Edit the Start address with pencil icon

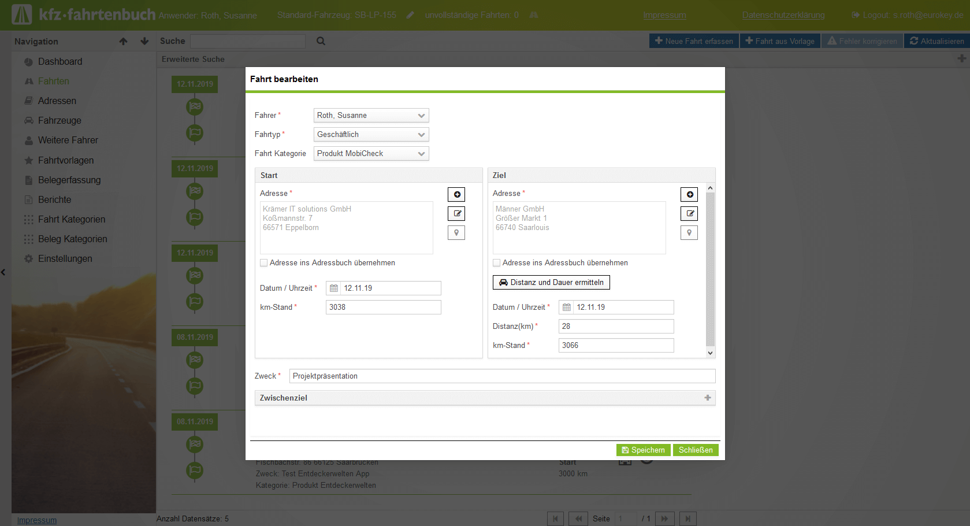(x=456, y=213)
